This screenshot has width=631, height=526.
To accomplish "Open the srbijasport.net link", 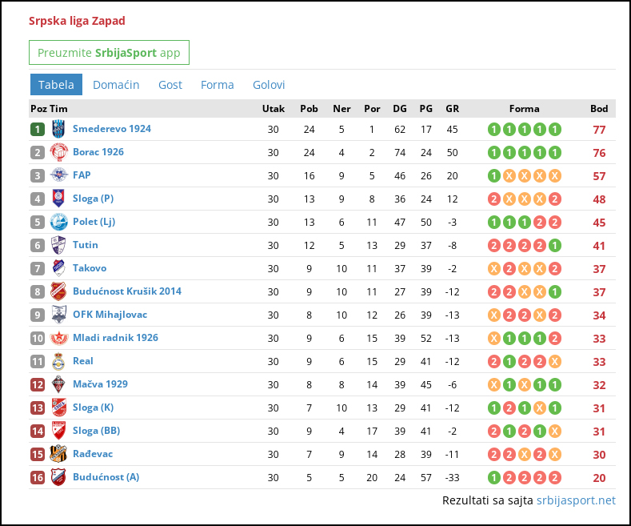I will [x=576, y=500].
